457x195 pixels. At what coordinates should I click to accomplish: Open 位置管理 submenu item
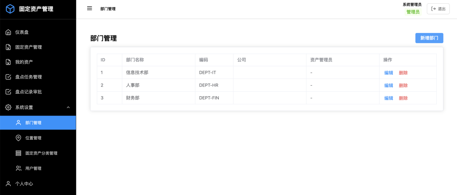tap(38, 138)
